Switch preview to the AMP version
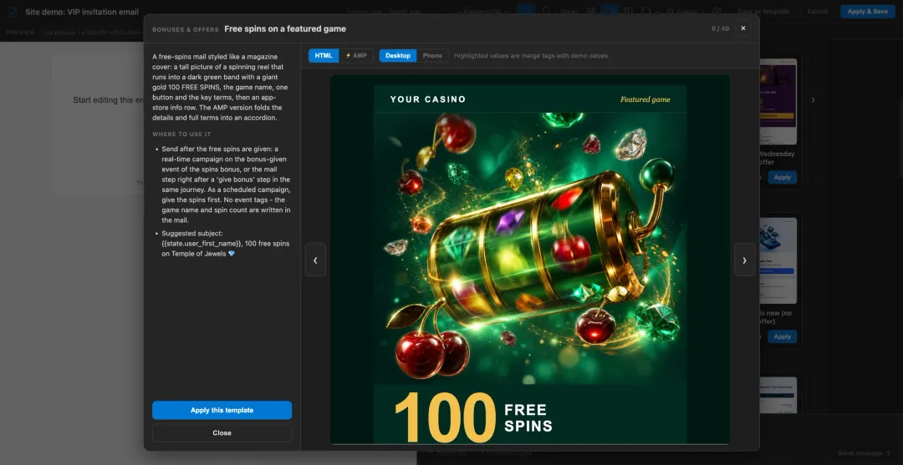903x465 pixels. pyautogui.click(x=356, y=56)
